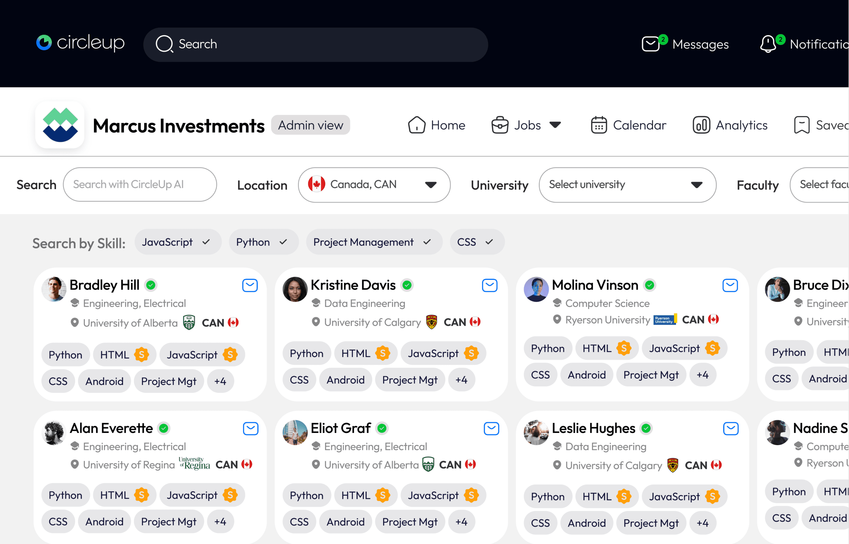
Task: Message Bradley Hill via envelope icon
Action: (250, 285)
